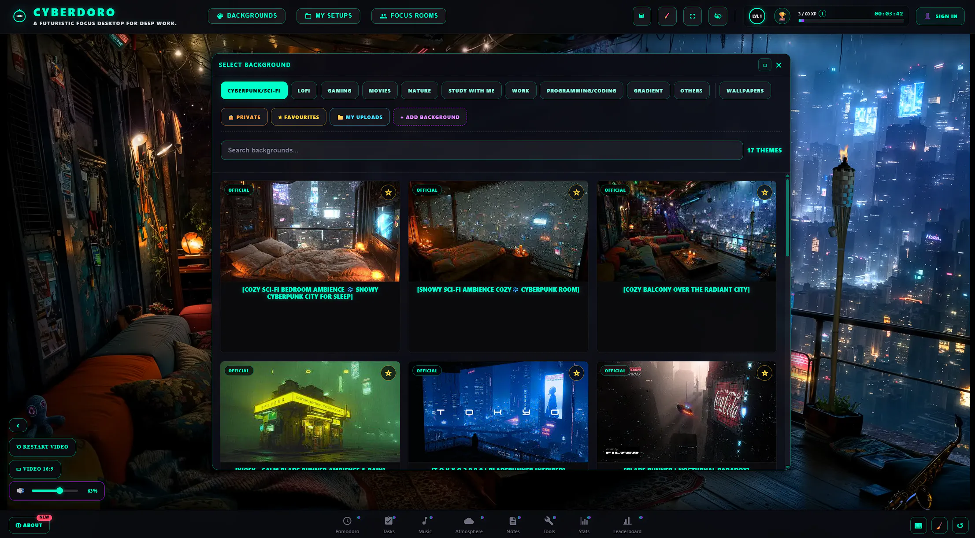
Task: Click the reset arrow icon bottom right
Action: [960, 525]
